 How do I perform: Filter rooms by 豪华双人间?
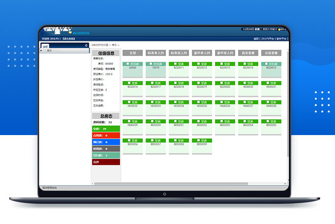click(x=225, y=53)
